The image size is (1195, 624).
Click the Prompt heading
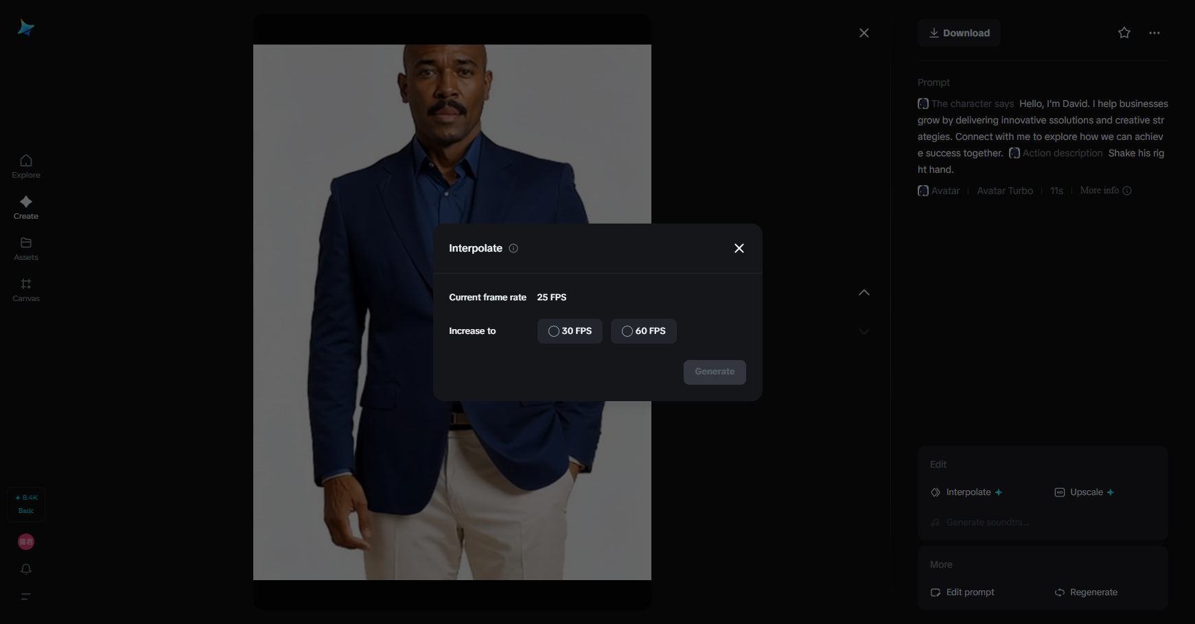coord(933,82)
